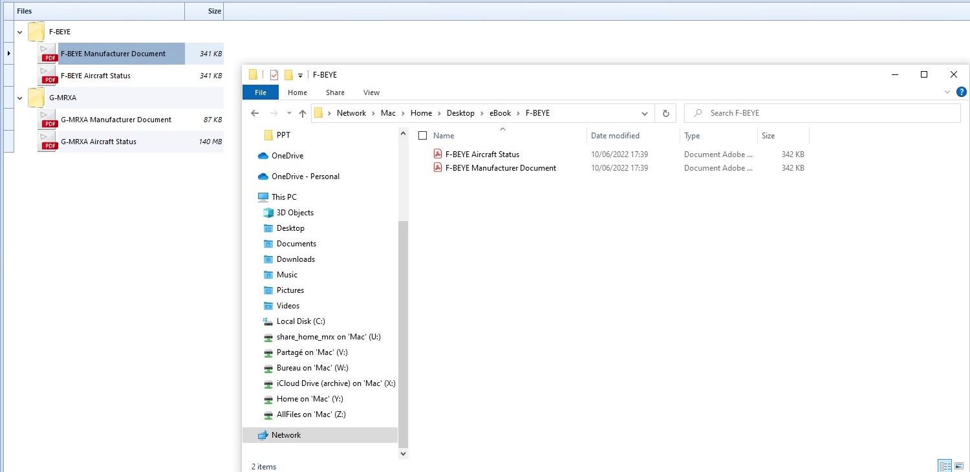Screen dimensions: 970x472
Task: Open the Home ribbon tab
Action: click(297, 92)
